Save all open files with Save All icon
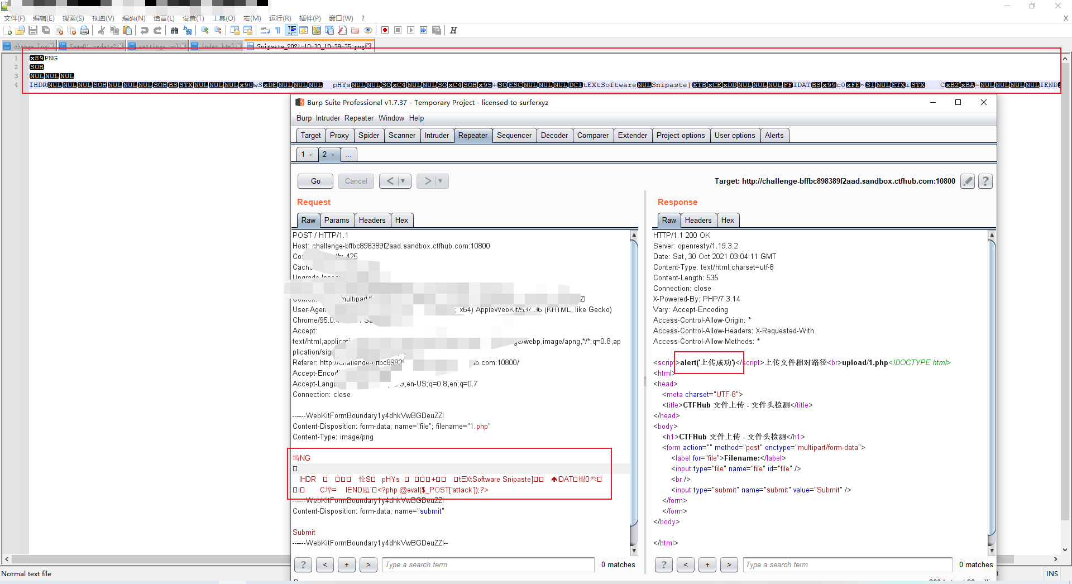Image resolution: width=1072 pixels, height=584 pixels. pos(45,30)
